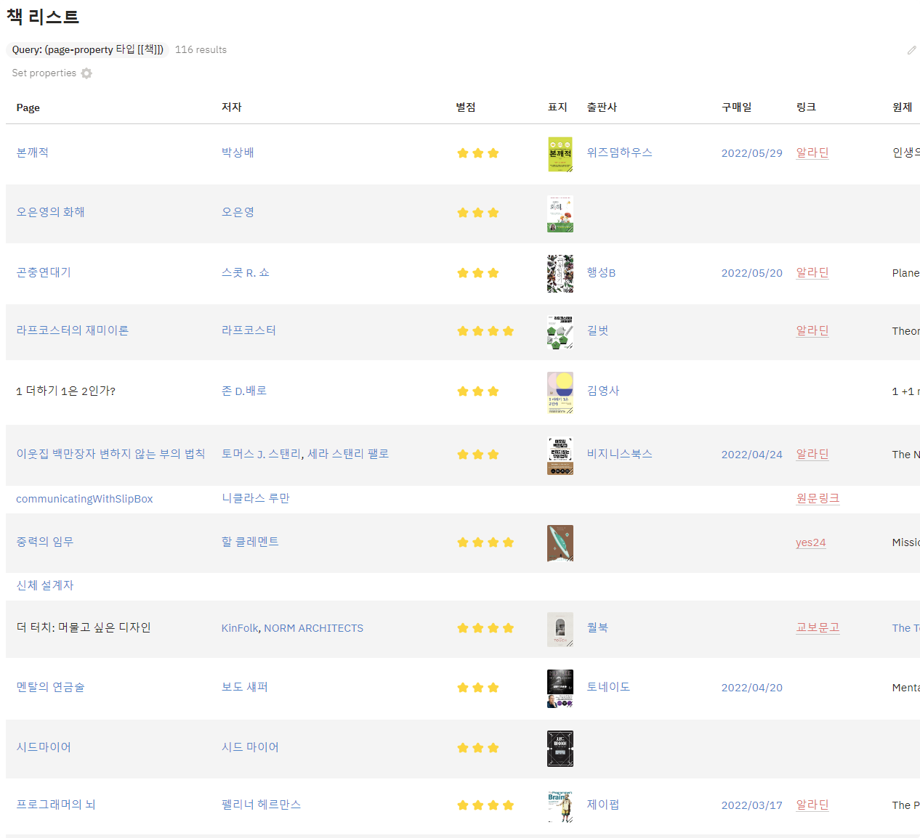Image resolution: width=920 pixels, height=838 pixels.
Task: Open the 본깨적 page link
Action: pyautogui.click(x=33, y=152)
